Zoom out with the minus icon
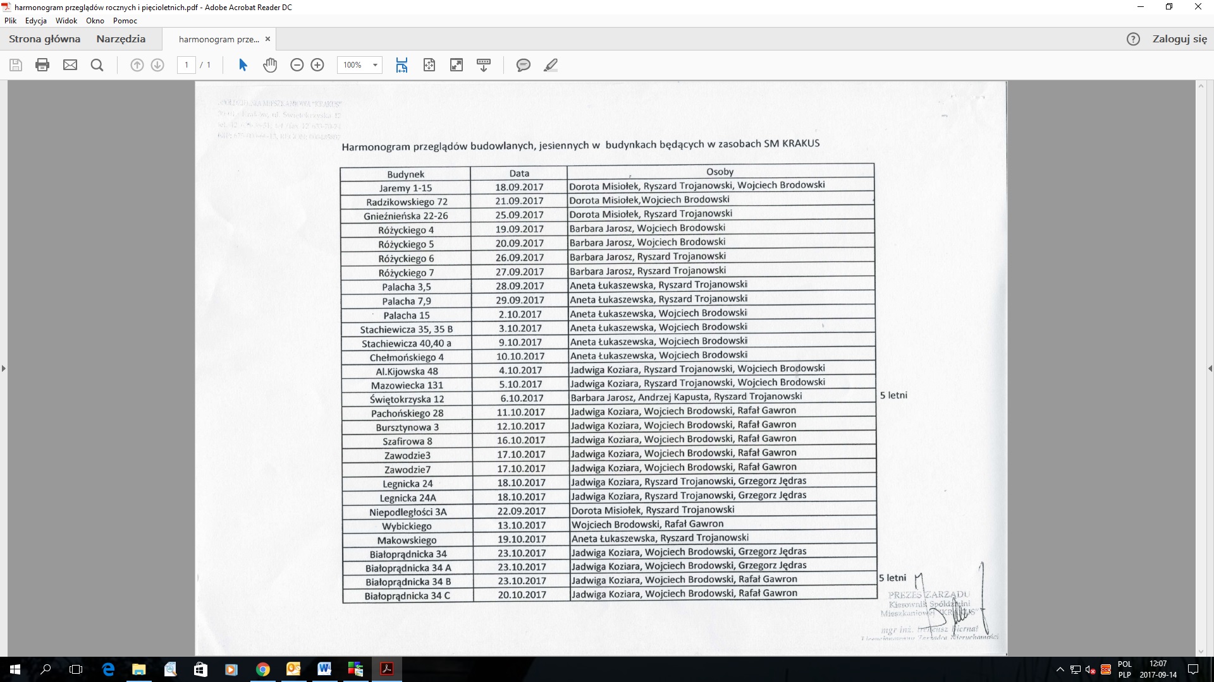1214x682 pixels. click(297, 65)
